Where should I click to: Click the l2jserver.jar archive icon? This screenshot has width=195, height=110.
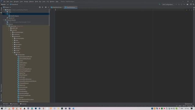(x=9, y=26)
